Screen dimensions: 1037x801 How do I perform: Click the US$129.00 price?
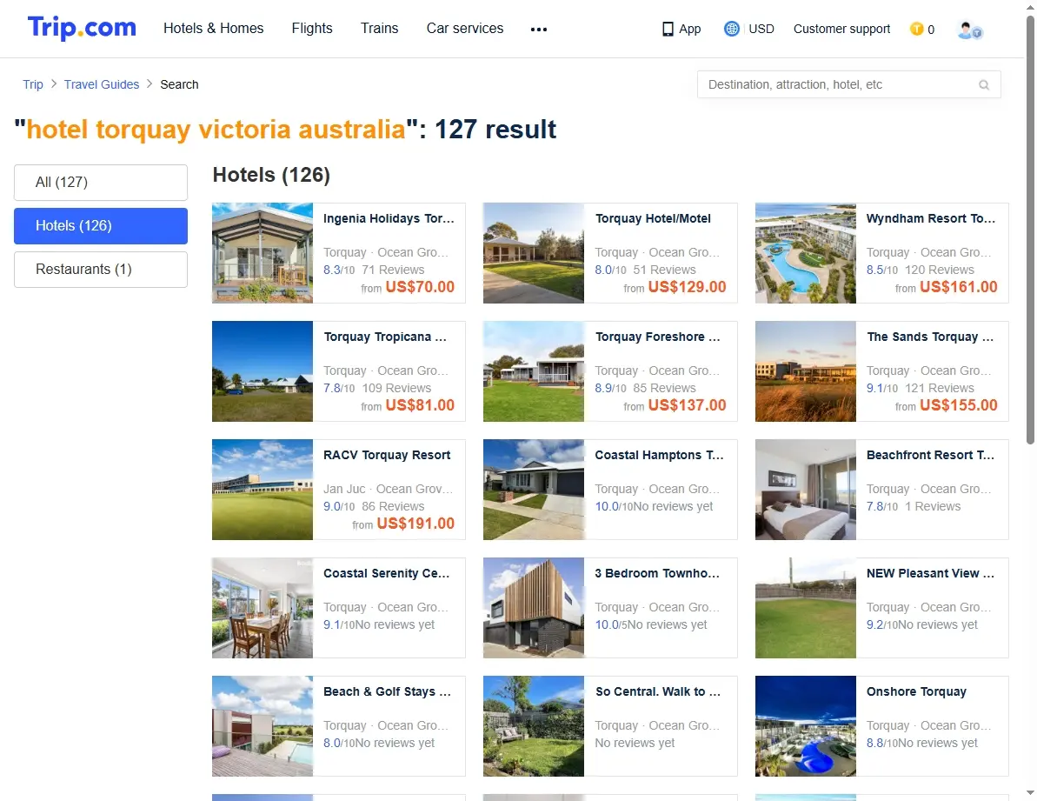pos(688,287)
